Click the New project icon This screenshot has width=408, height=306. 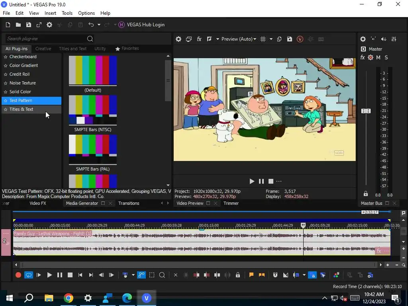[x=8, y=25]
